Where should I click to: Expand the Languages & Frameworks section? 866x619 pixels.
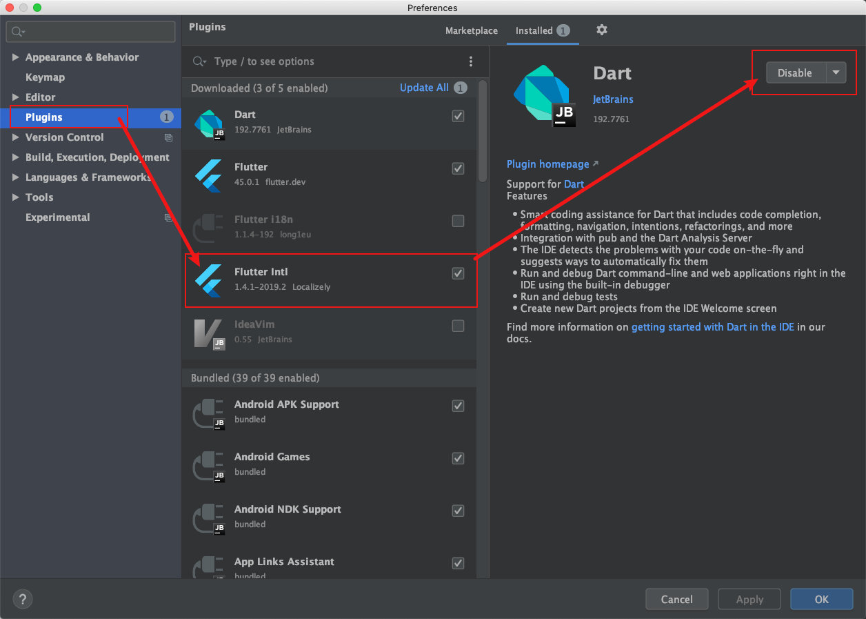[x=16, y=177]
